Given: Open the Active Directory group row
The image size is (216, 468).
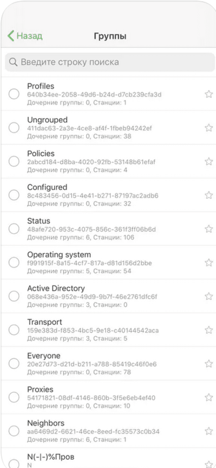Looking at the screenshot, I should pyautogui.click(x=109, y=296).
